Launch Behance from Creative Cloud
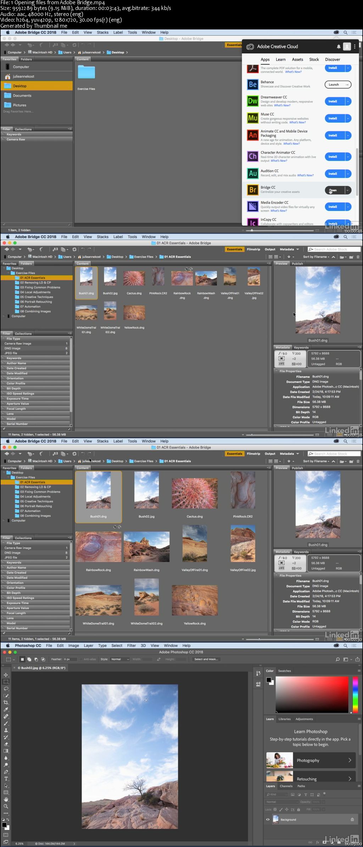 (x=338, y=84)
